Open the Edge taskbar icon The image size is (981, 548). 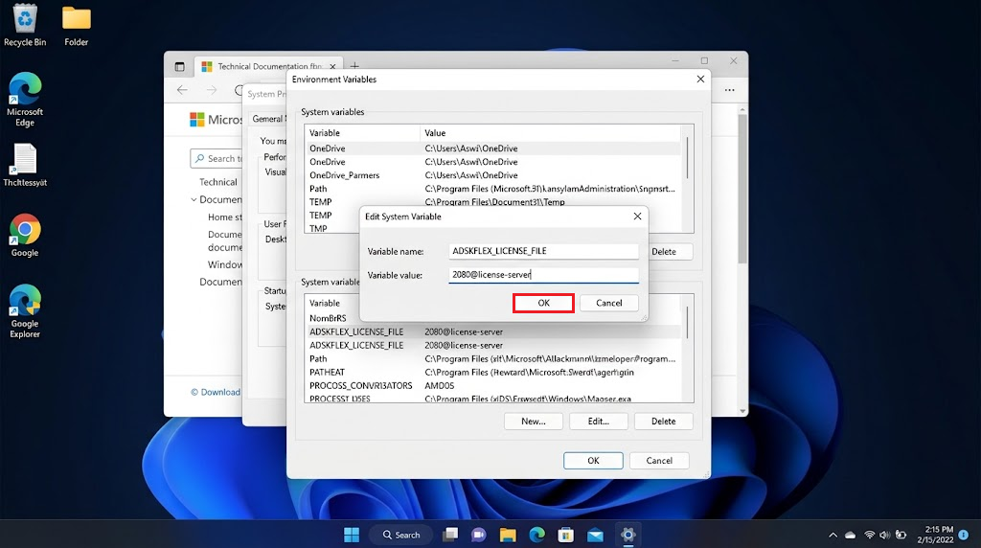(536, 535)
